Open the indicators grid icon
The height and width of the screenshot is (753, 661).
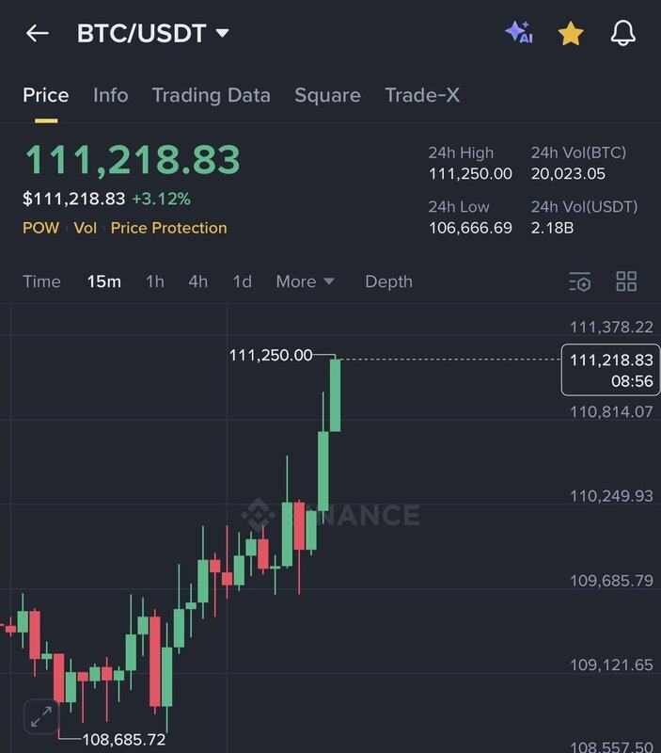pyautogui.click(x=626, y=281)
